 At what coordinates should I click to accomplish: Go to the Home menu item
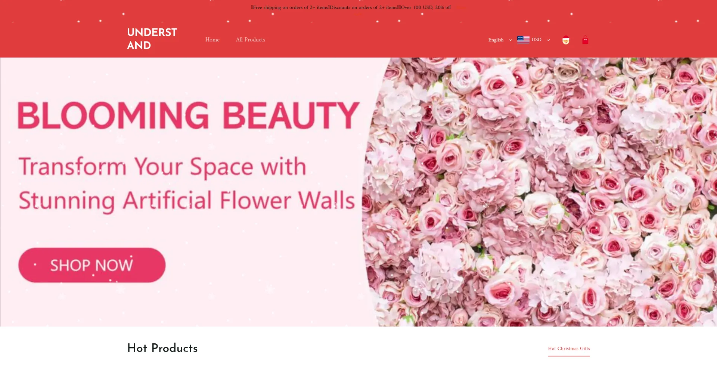pyautogui.click(x=212, y=40)
